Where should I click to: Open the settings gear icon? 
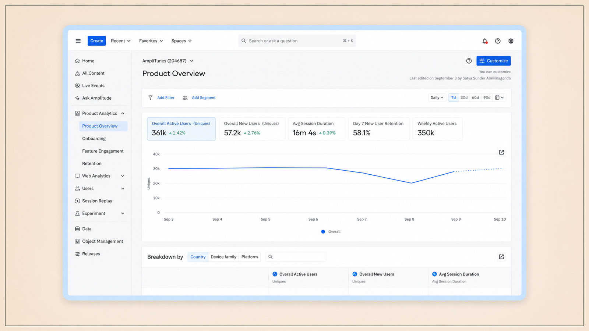coord(511,41)
